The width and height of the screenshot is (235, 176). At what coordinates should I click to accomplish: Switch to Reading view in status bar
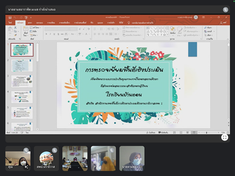[188, 132]
